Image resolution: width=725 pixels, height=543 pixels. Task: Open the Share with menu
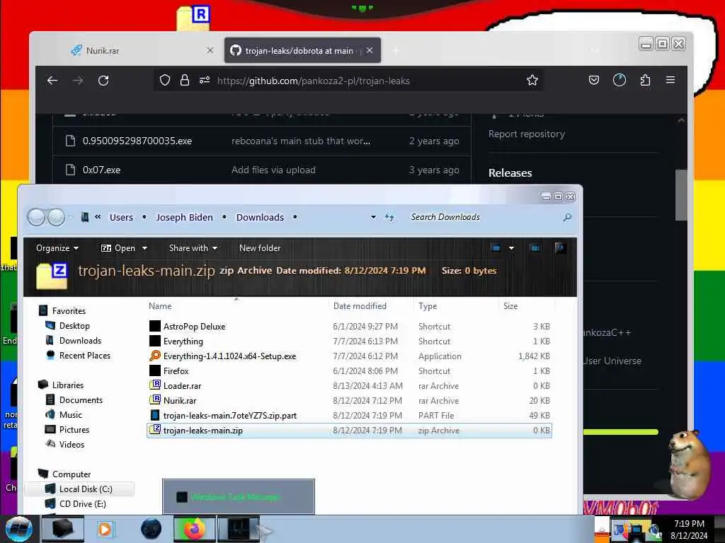coord(193,248)
